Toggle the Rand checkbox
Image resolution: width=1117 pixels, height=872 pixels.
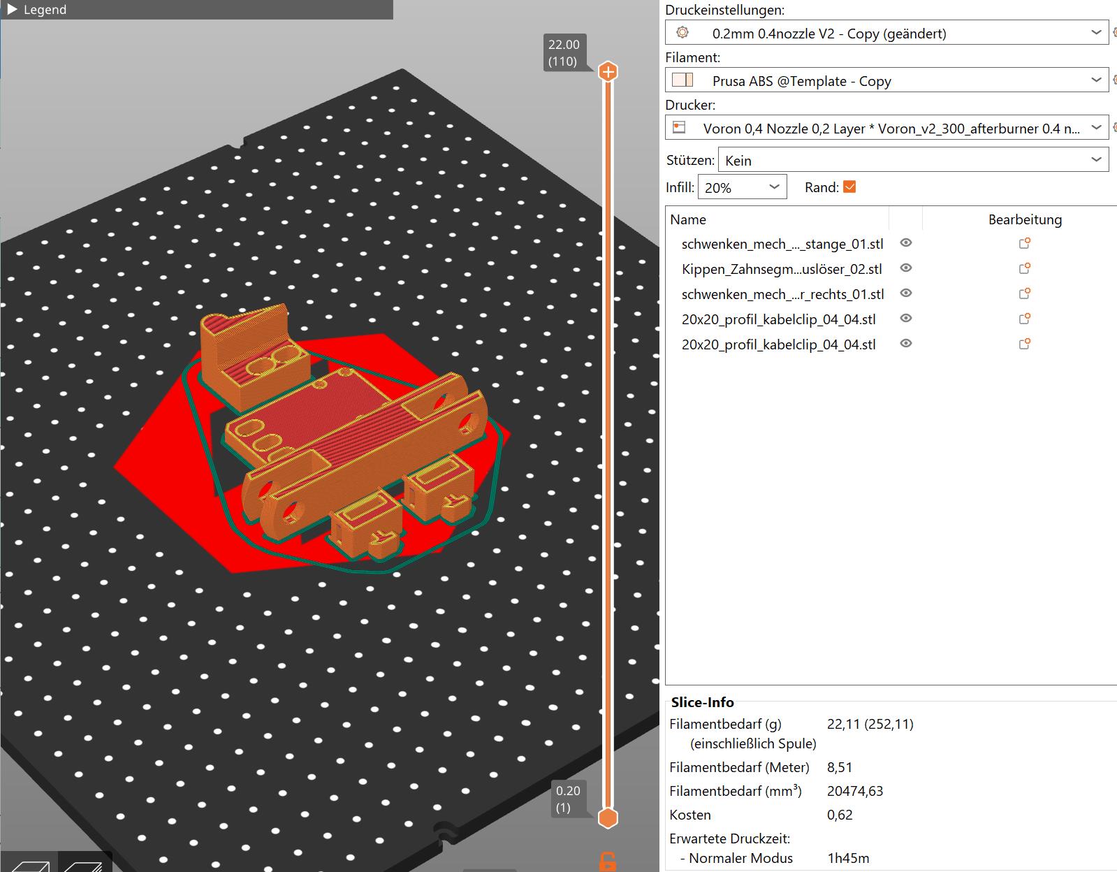tap(849, 187)
